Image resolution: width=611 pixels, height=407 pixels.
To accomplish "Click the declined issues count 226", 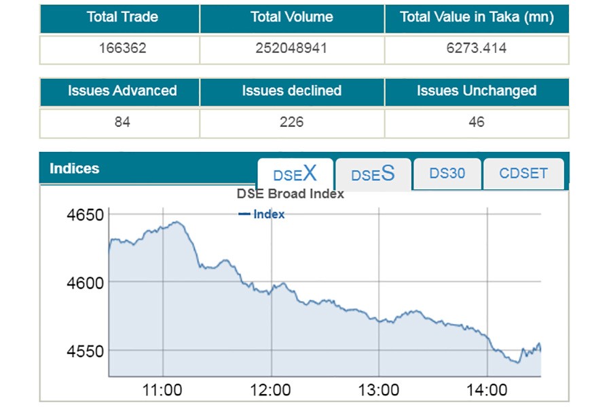I will 291,121.
